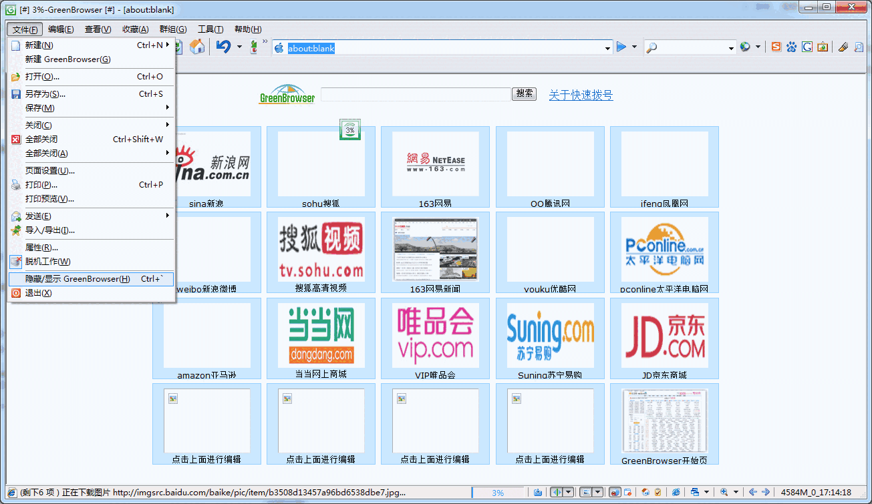Open the address bar dropdown arrow
Viewport: 872px width, 504px height.
pos(607,48)
